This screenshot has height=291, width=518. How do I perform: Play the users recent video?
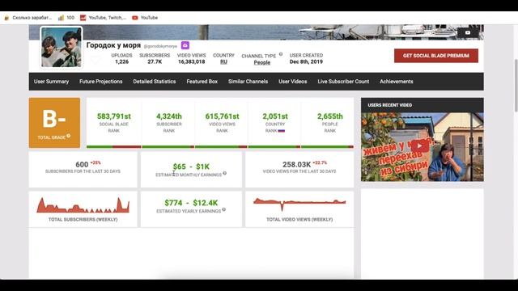tap(419, 146)
